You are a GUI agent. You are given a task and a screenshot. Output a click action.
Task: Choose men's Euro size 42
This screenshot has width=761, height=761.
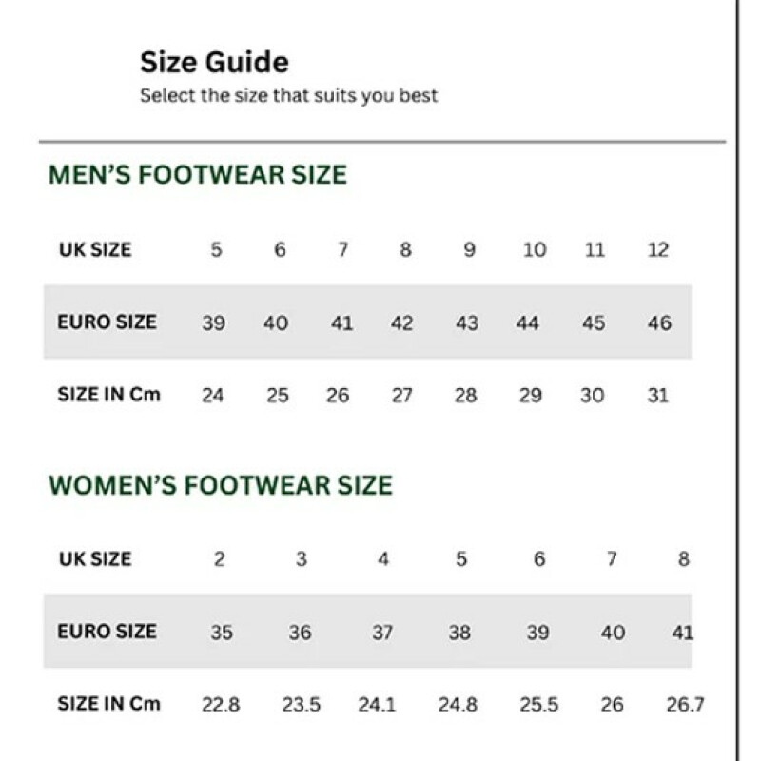(x=402, y=323)
